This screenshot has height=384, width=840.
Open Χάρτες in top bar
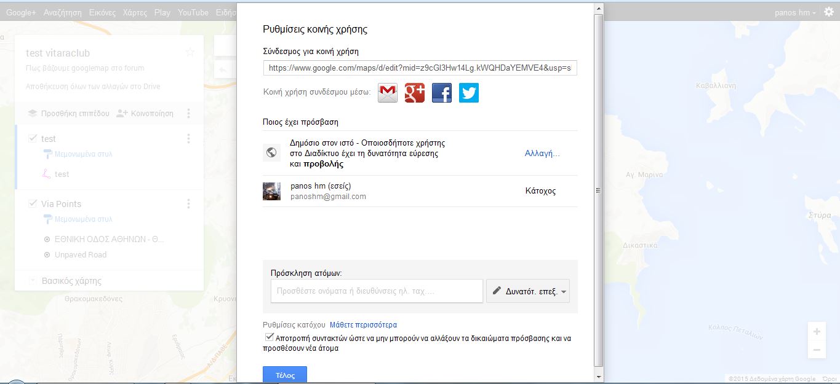coord(135,12)
